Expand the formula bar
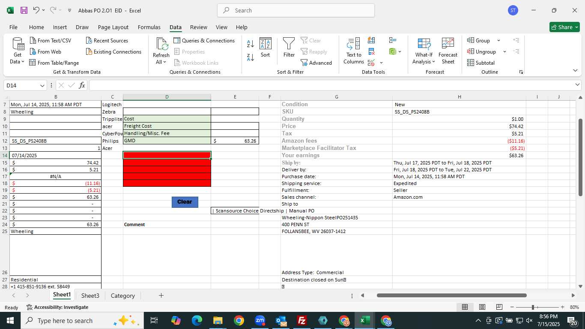Image resolution: width=585 pixels, height=329 pixels. 577,85
